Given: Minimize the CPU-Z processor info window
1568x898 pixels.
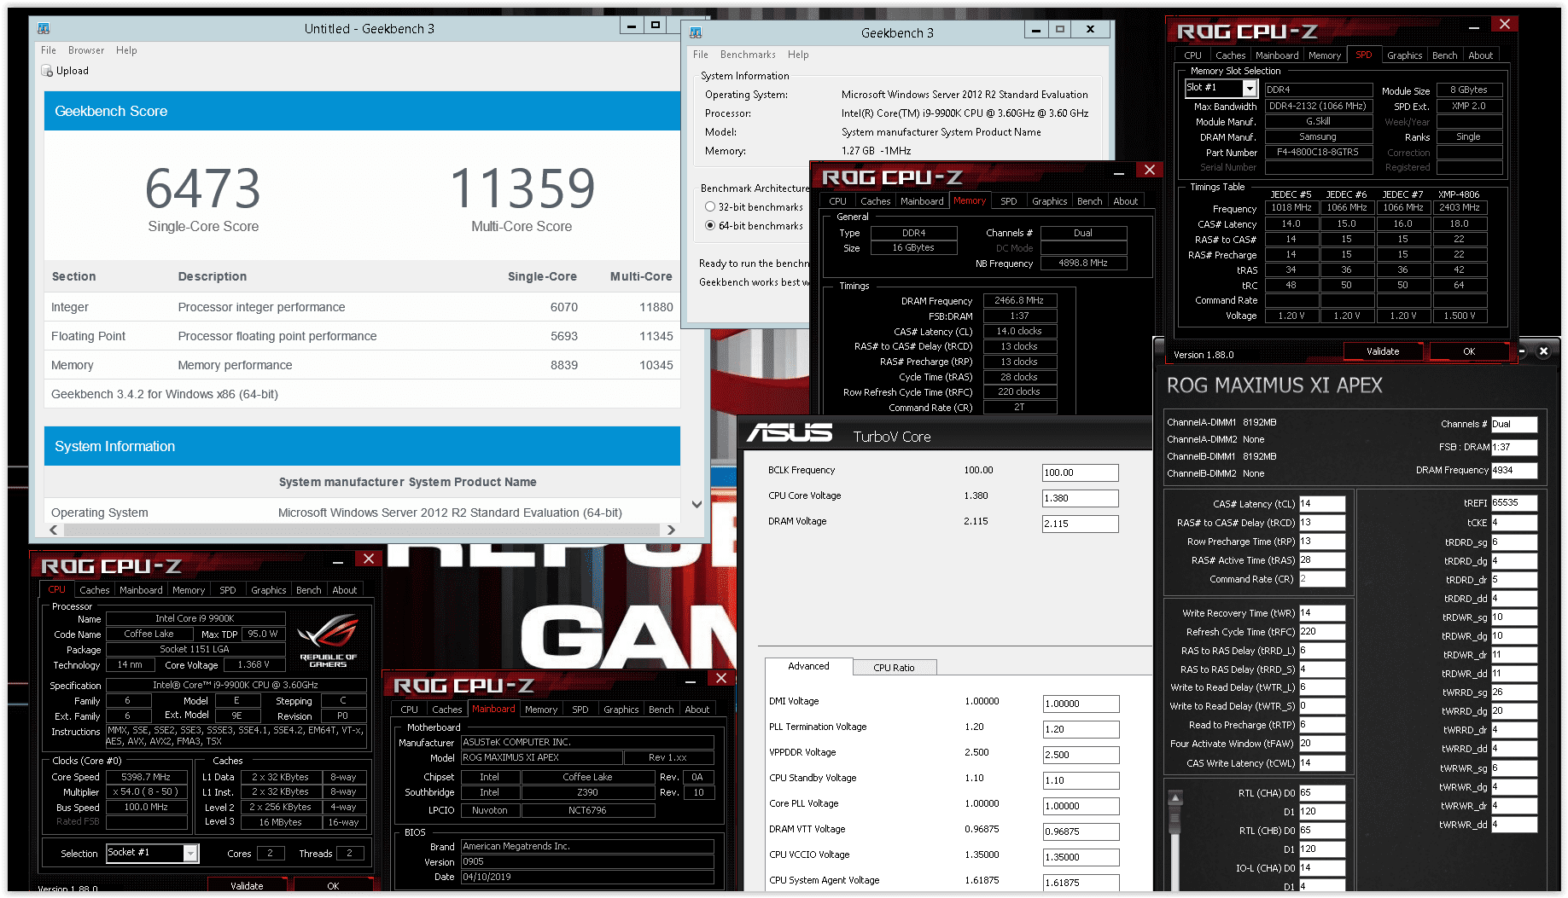Looking at the screenshot, I should tap(338, 562).
